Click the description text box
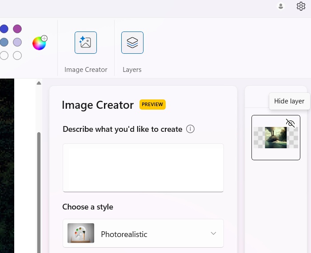311x253 pixels. (x=143, y=168)
